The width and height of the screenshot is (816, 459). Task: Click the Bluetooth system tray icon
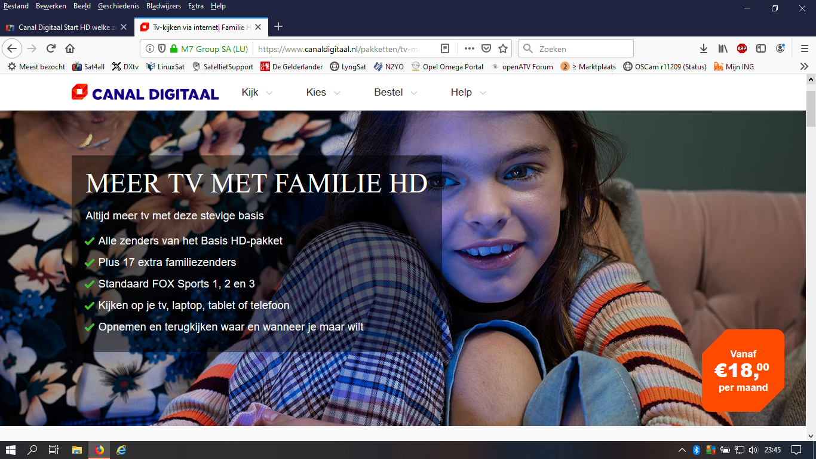coord(696,449)
